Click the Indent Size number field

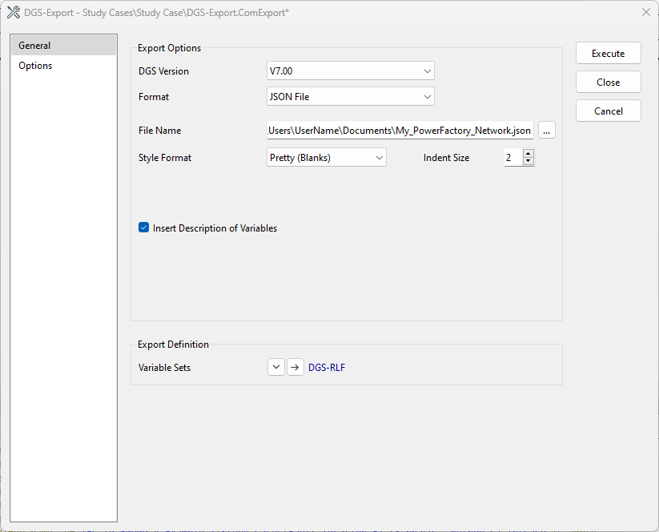[x=512, y=158]
